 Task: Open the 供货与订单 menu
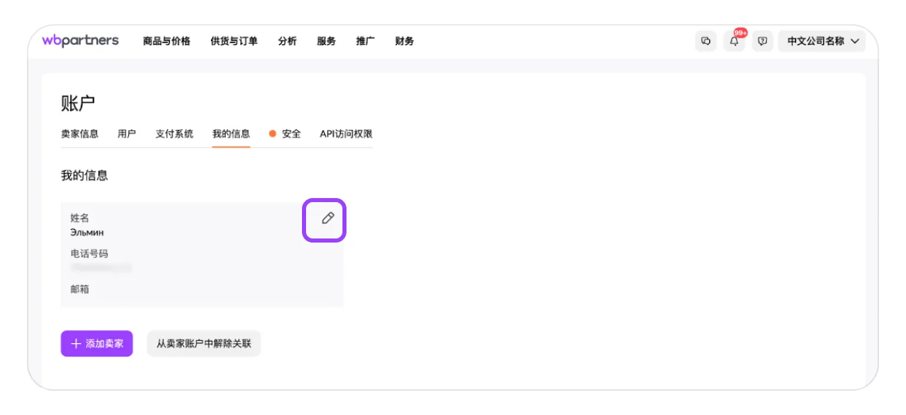(234, 41)
